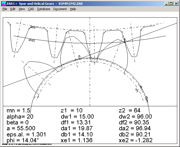
Task: Click the z1 = 10 tooth count text
Action: pos(72,110)
